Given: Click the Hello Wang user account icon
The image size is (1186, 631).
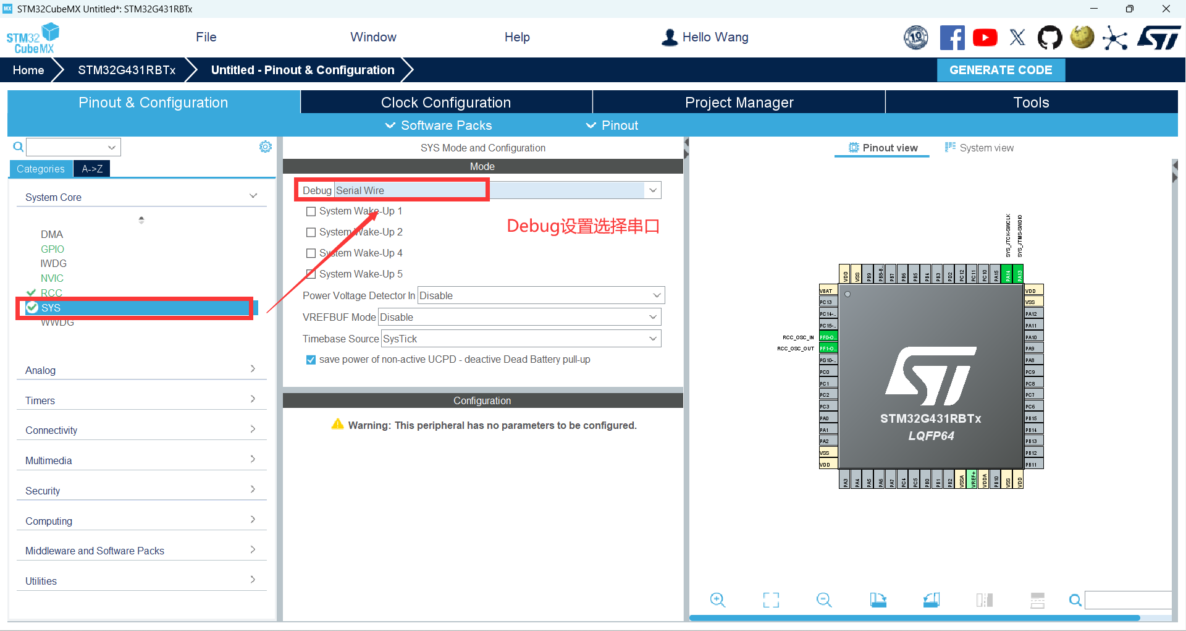Looking at the screenshot, I should click(670, 38).
